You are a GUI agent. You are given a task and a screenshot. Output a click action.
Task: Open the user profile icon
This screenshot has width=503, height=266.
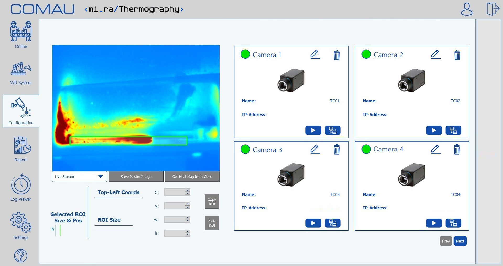467,9
